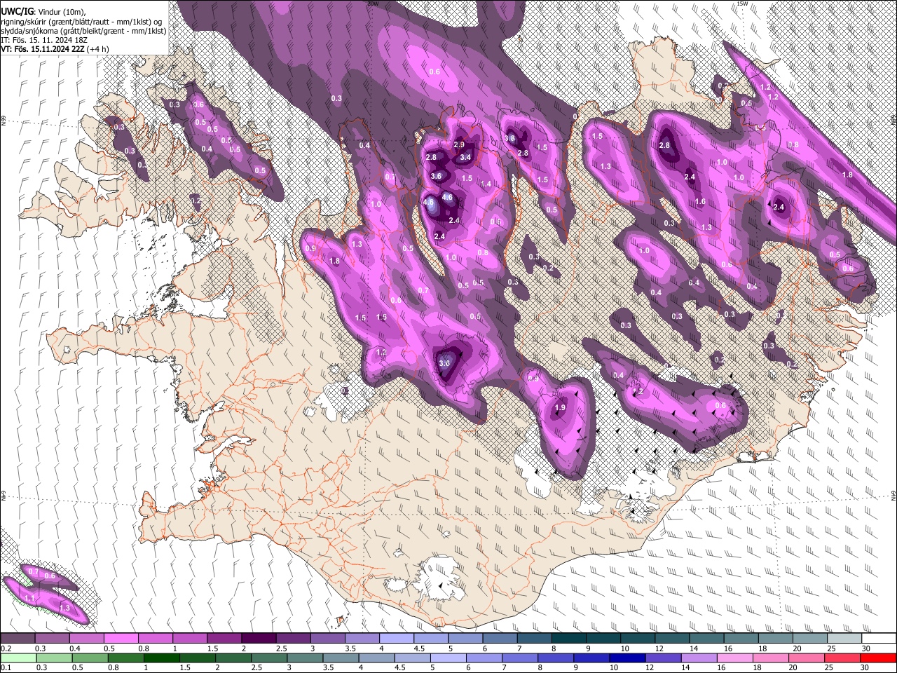Click the 1.1 value in the bottom-left offshore patch

(29, 598)
